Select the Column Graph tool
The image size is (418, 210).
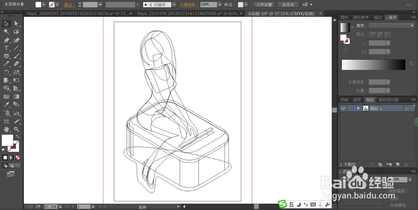coord(16,113)
